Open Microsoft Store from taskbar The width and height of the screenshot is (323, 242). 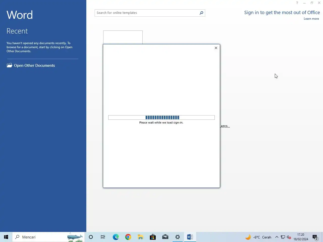[153, 237]
